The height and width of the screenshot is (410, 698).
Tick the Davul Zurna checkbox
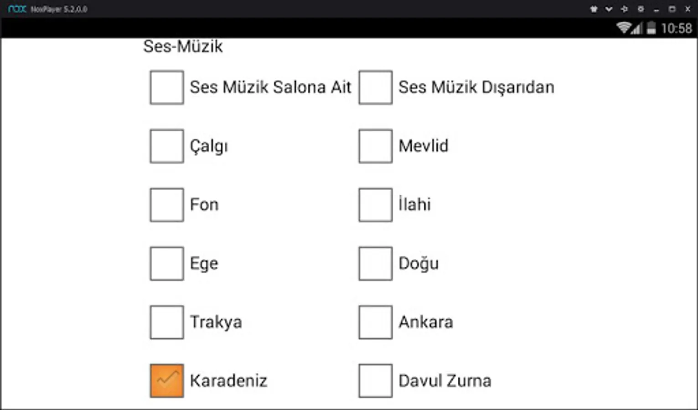click(x=375, y=381)
